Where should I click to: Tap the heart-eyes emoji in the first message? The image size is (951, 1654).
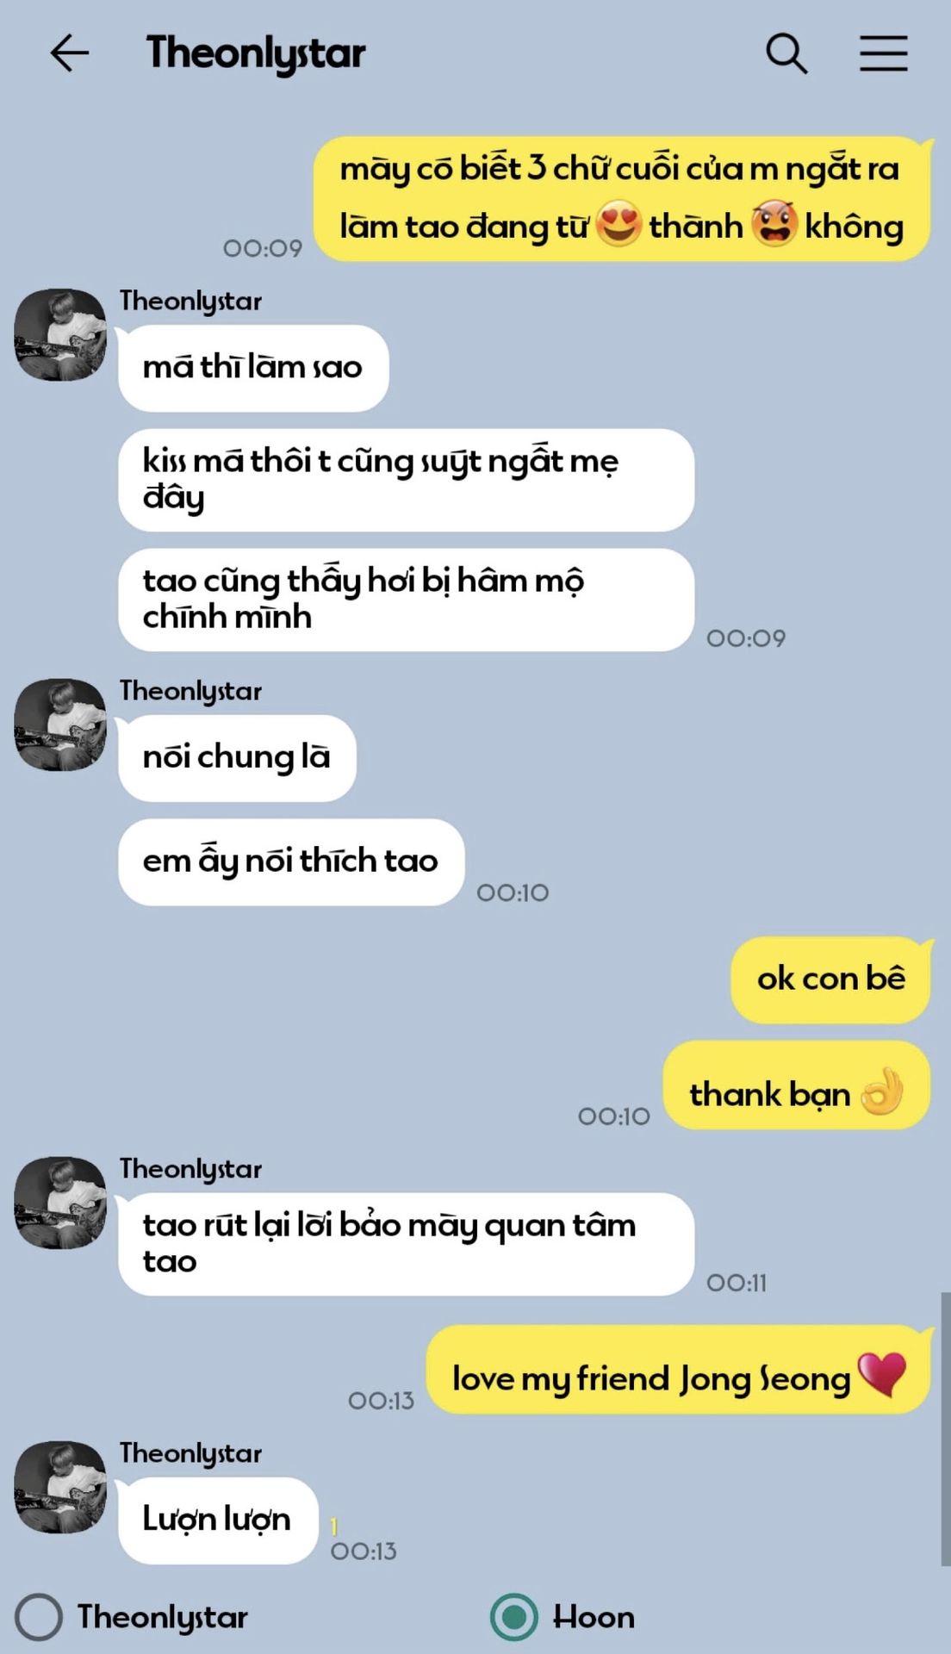tap(619, 224)
